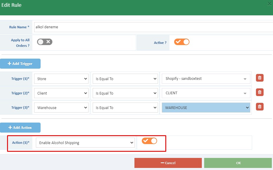The width and height of the screenshot is (273, 170).
Task: Expand the Shopify - sandboxtest value dropdown
Action: point(206,79)
